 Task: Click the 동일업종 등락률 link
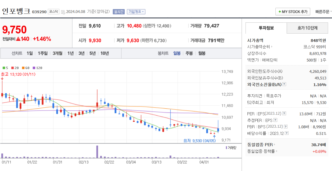[261, 151]
